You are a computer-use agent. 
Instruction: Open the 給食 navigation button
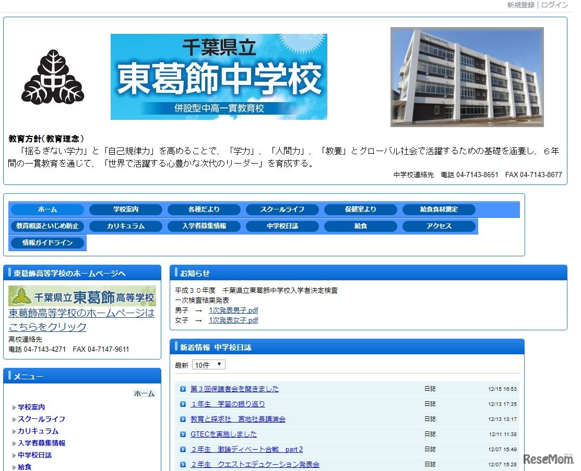pos(361,226)
